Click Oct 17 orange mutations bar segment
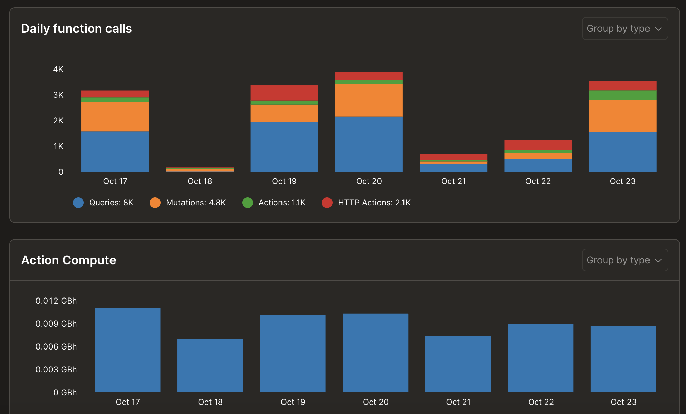 (115, 117)
